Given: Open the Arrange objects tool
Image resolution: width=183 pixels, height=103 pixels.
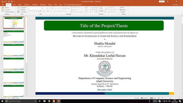Looking at the screenshot, I should click(x=101, y=9).
